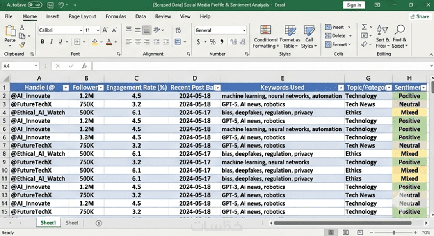Open Format as Table gallery
The height and width of the screenshot is (236, 434).
tap(290, 37)
